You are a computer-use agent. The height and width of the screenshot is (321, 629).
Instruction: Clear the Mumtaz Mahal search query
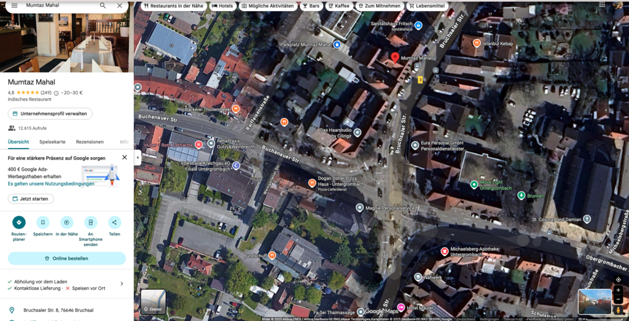pos(120,6)
